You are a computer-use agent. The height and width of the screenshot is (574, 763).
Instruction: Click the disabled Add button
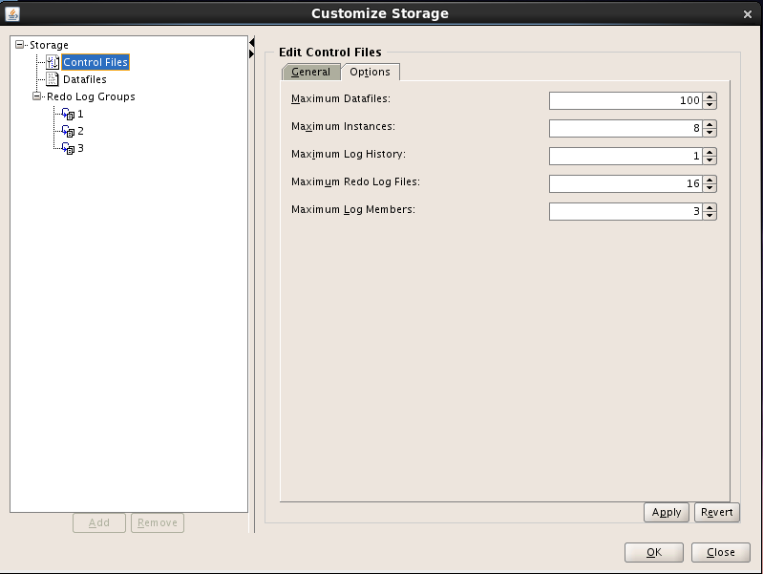click(99, 522)
